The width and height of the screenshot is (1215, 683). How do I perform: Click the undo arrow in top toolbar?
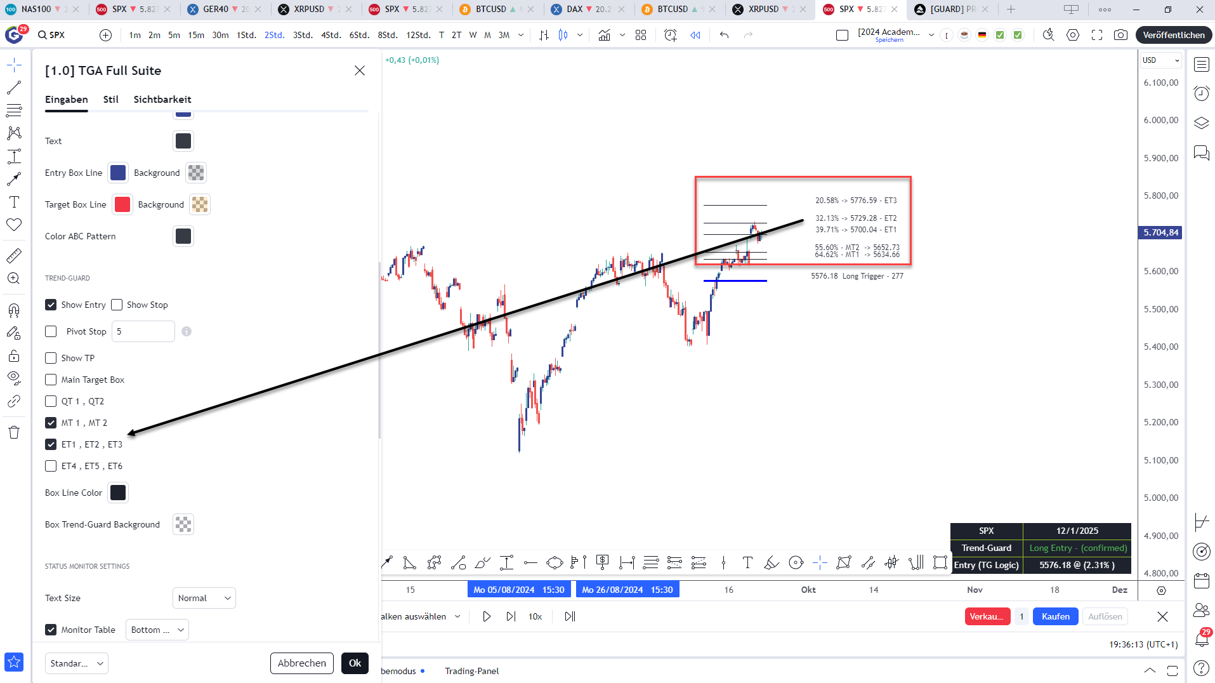click(724, 35)
